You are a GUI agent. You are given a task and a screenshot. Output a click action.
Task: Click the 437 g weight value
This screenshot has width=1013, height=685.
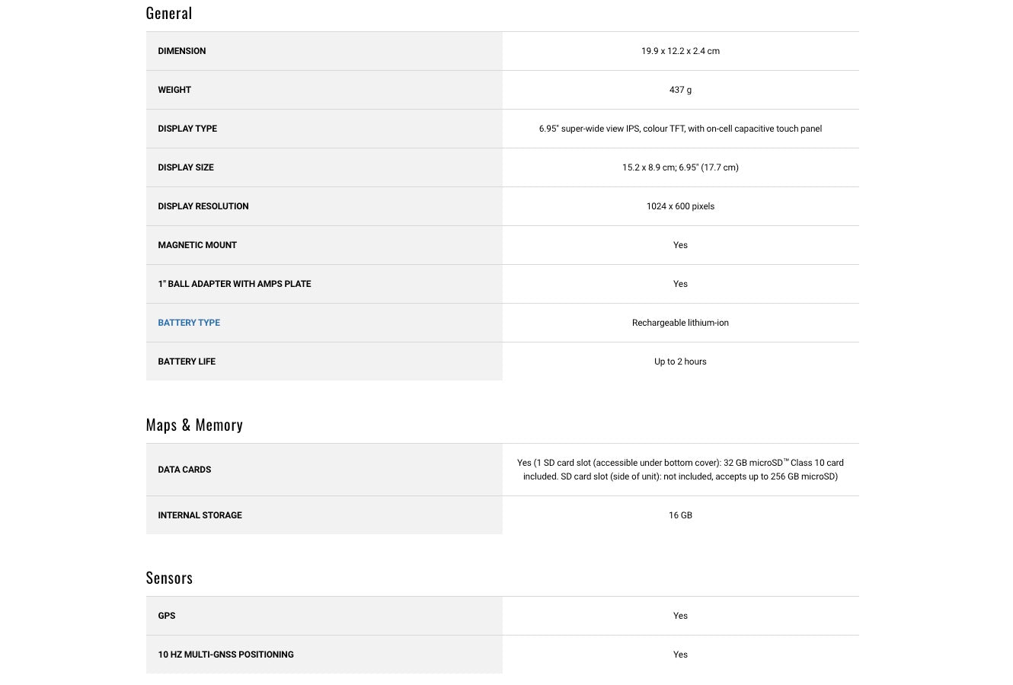pyautogui.click(x=680, y=90)
